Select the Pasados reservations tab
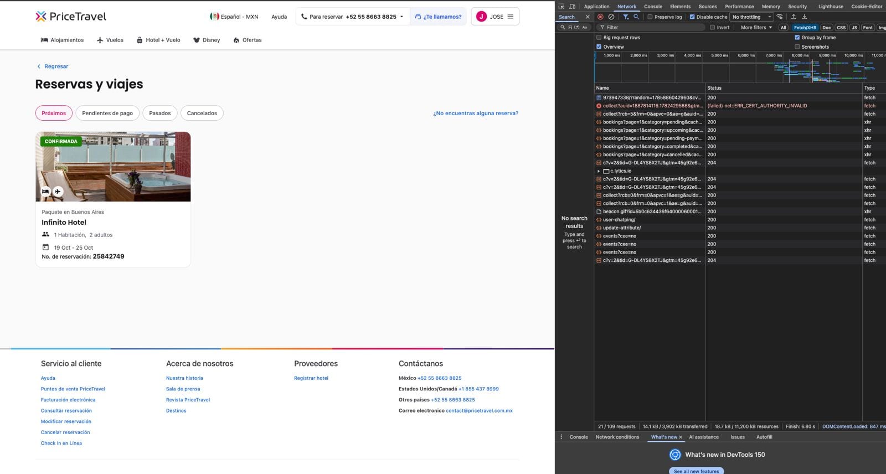Viewport: 886px width, 474px height. tap(160, 113)
